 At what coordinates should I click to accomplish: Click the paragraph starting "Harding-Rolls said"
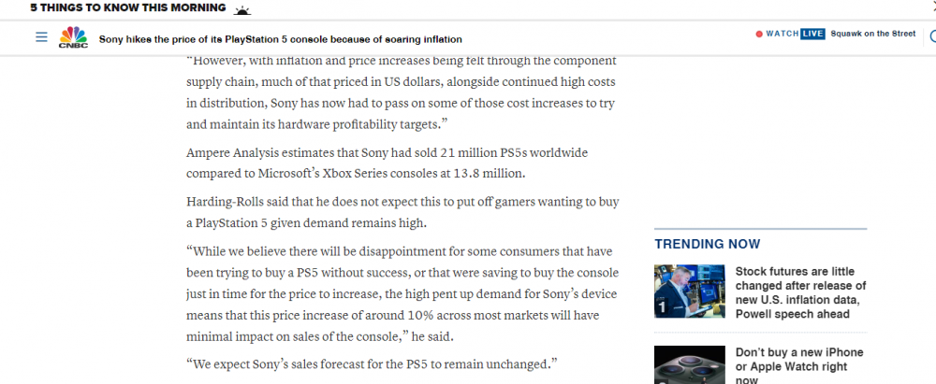(402, 211)
